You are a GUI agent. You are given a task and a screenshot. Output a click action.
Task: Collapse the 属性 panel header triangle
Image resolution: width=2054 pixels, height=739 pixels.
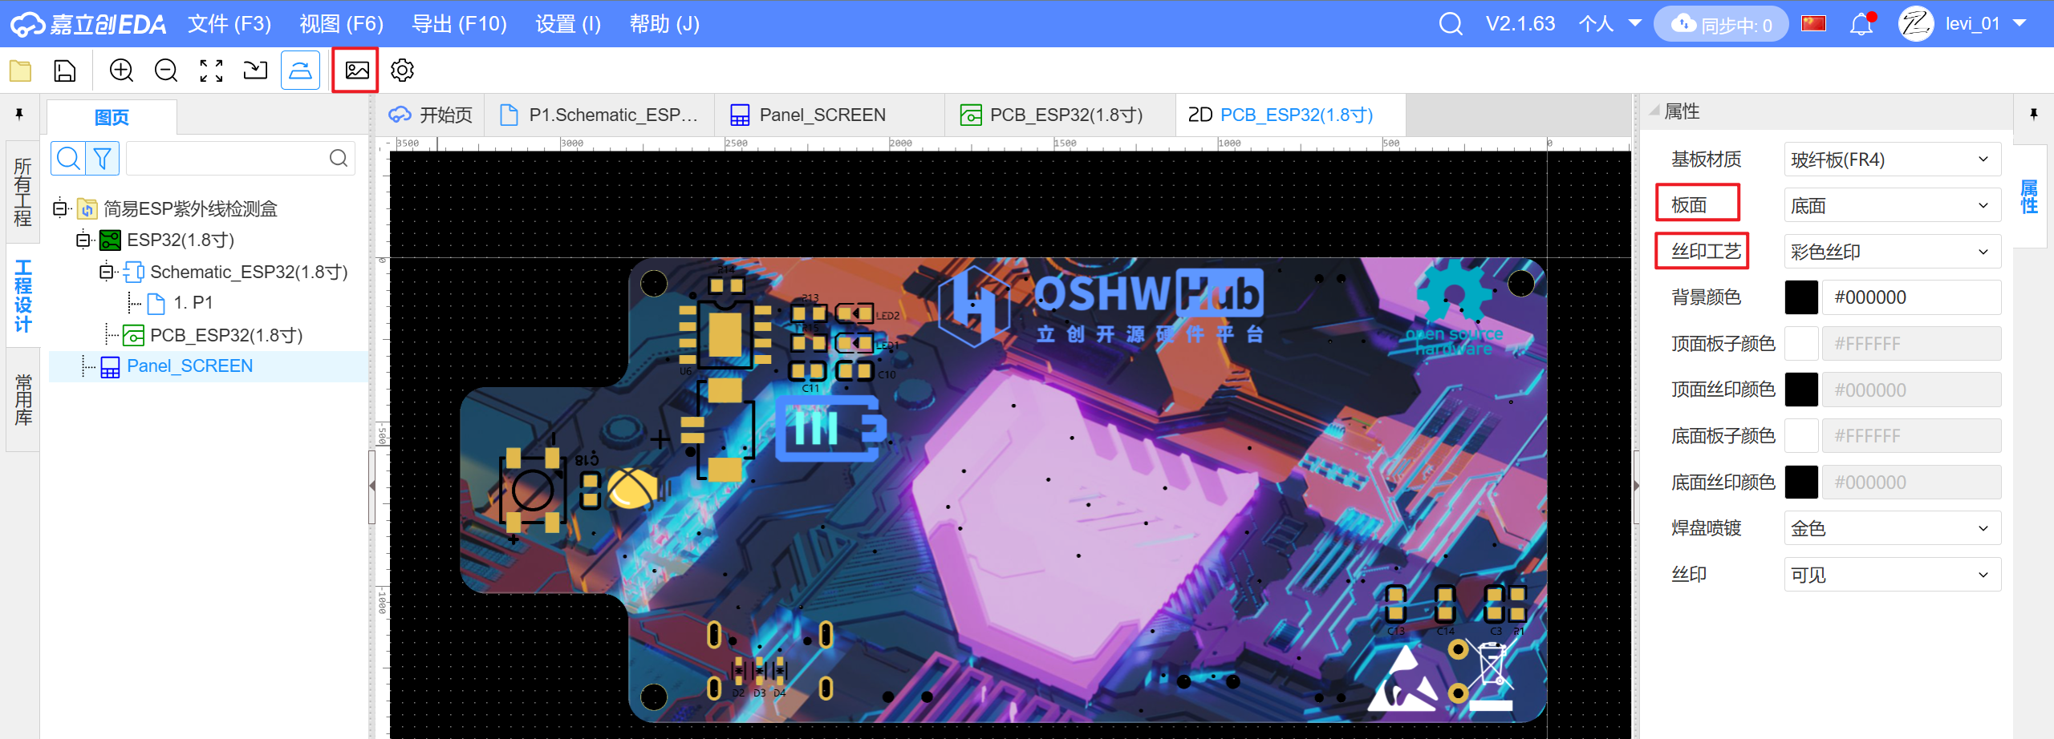pyautogui.click(x=1654, y=111)
